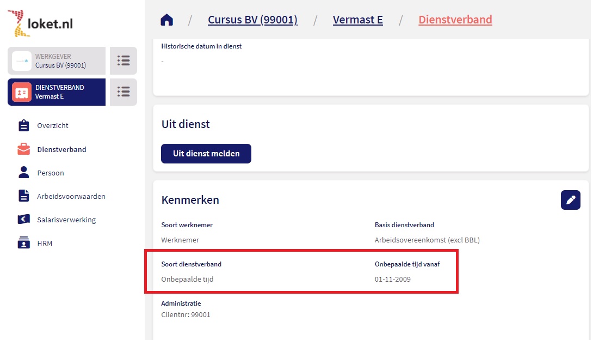Click the Arbeidsvoorwaarden document icon
Viewport: 593px width, 340px height.
point(24,196)
